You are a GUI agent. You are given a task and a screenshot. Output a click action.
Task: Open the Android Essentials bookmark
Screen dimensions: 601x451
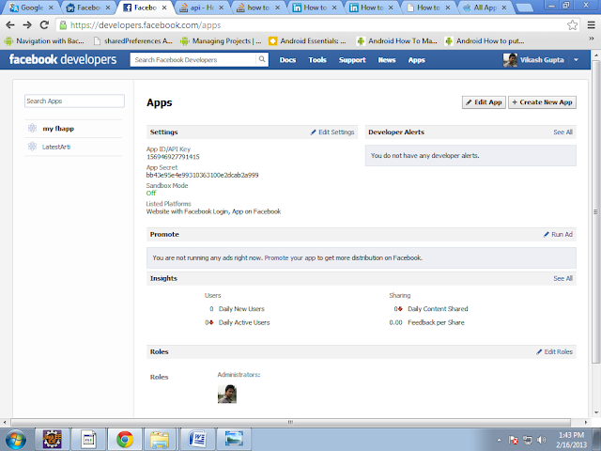tap(307, 40)
